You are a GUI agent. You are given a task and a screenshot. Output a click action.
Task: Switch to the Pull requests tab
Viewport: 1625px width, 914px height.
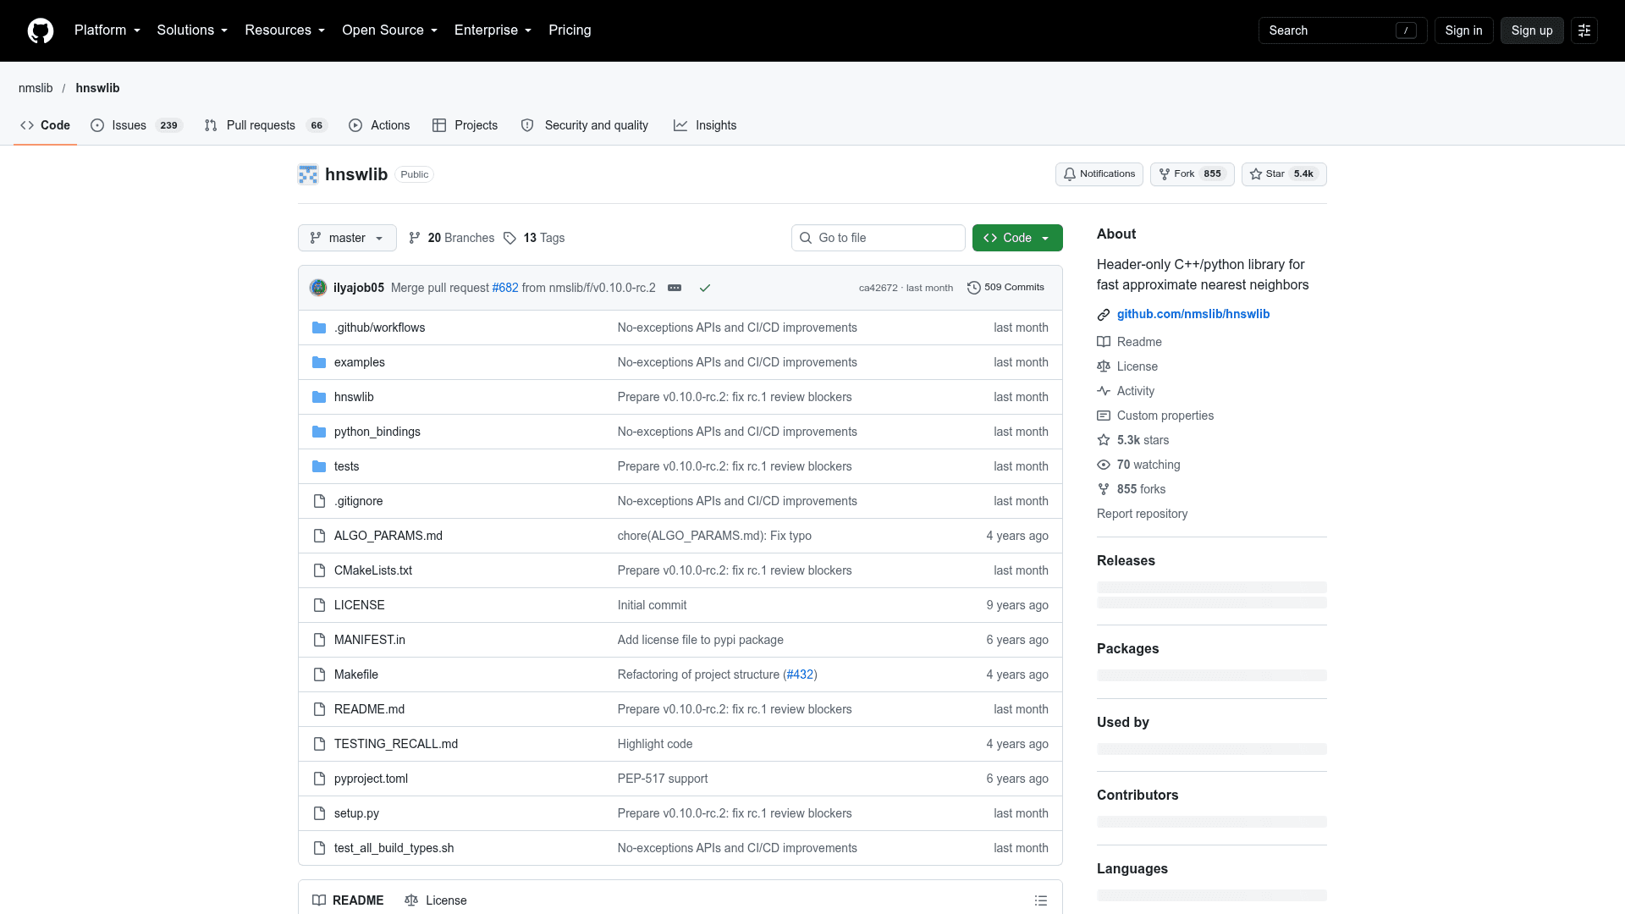(266, 125)
